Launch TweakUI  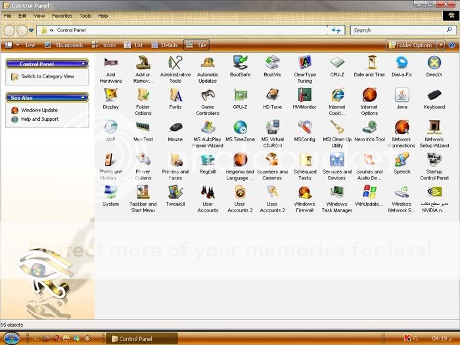[175, 196]
